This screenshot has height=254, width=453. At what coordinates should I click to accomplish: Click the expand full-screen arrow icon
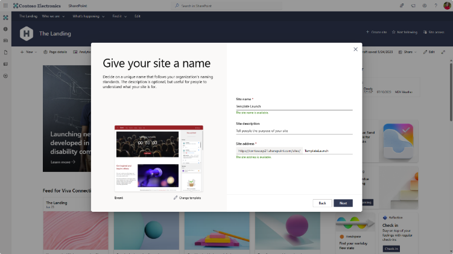pyautogui.click(x=443, y=52)
